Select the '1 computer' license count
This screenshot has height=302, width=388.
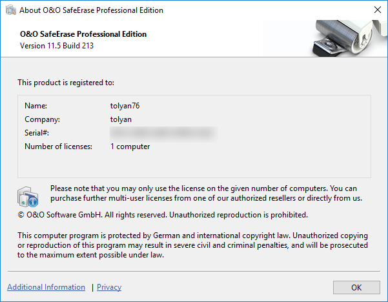pyautogui.click(x=130, y=146)
